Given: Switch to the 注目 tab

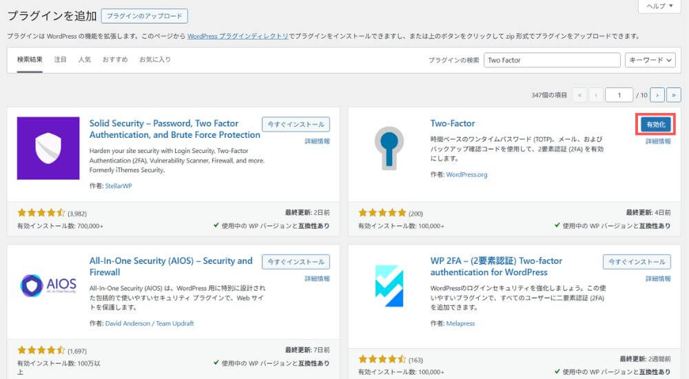Looking at the screenshot, I should [x=61, y=60].
